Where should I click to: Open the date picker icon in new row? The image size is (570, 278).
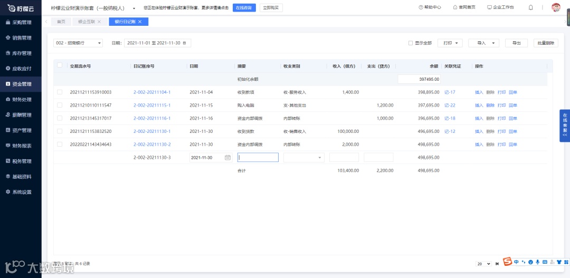[x=227, y=157]
